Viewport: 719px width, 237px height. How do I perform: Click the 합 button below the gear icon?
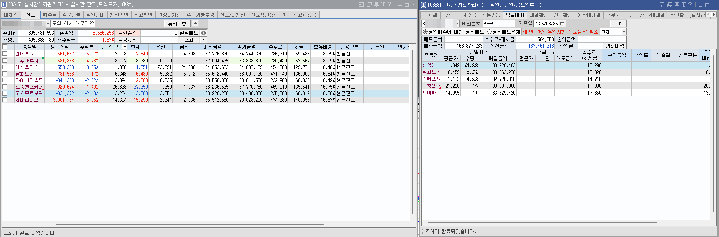tap(204, 40)
